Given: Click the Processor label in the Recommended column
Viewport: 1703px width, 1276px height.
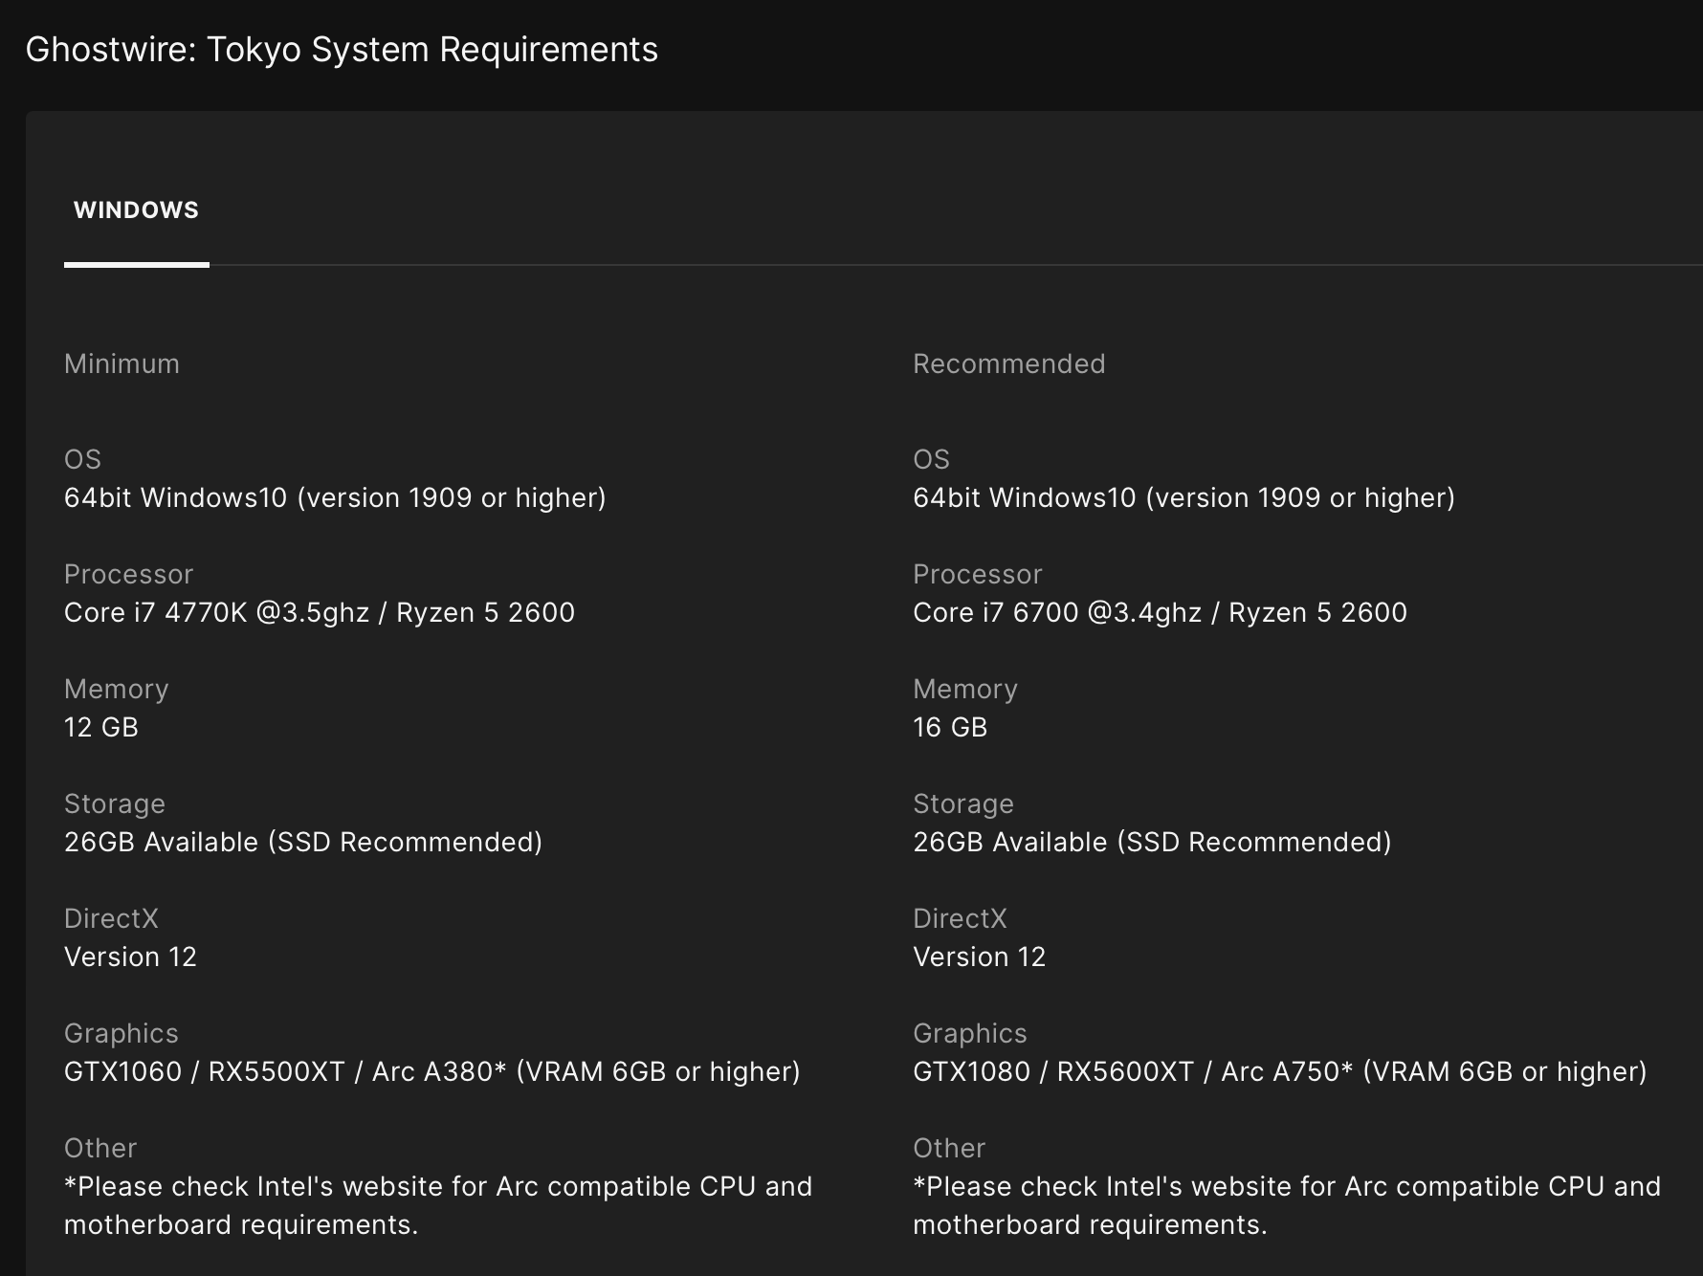Looking at the screenshot, I should (977, 574).
